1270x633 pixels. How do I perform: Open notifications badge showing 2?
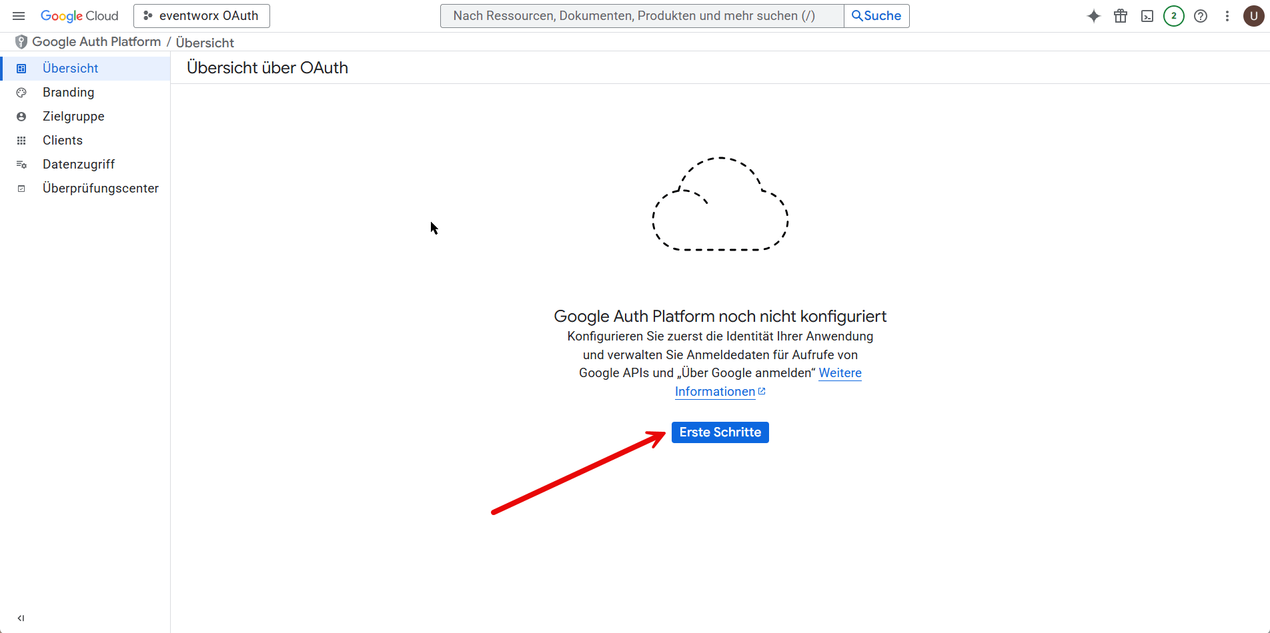pyautogui.click(x=1174, y=16)
